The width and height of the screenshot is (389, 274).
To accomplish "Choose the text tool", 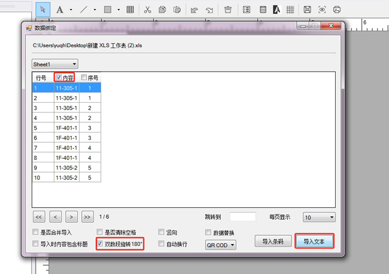I will click(x=60, y=10).
